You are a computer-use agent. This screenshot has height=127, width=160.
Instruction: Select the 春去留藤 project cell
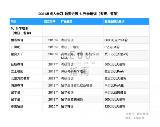[x=17, y=107]
